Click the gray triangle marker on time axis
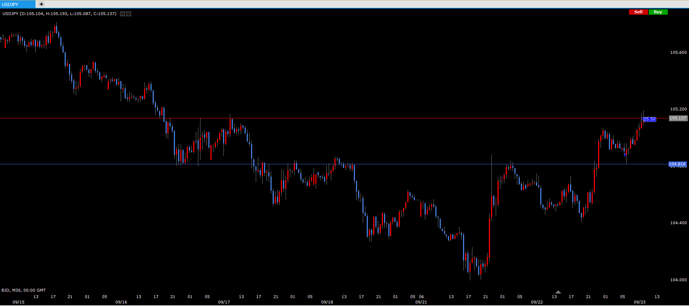This screenshot has width=689, height=306. (558, 292)
